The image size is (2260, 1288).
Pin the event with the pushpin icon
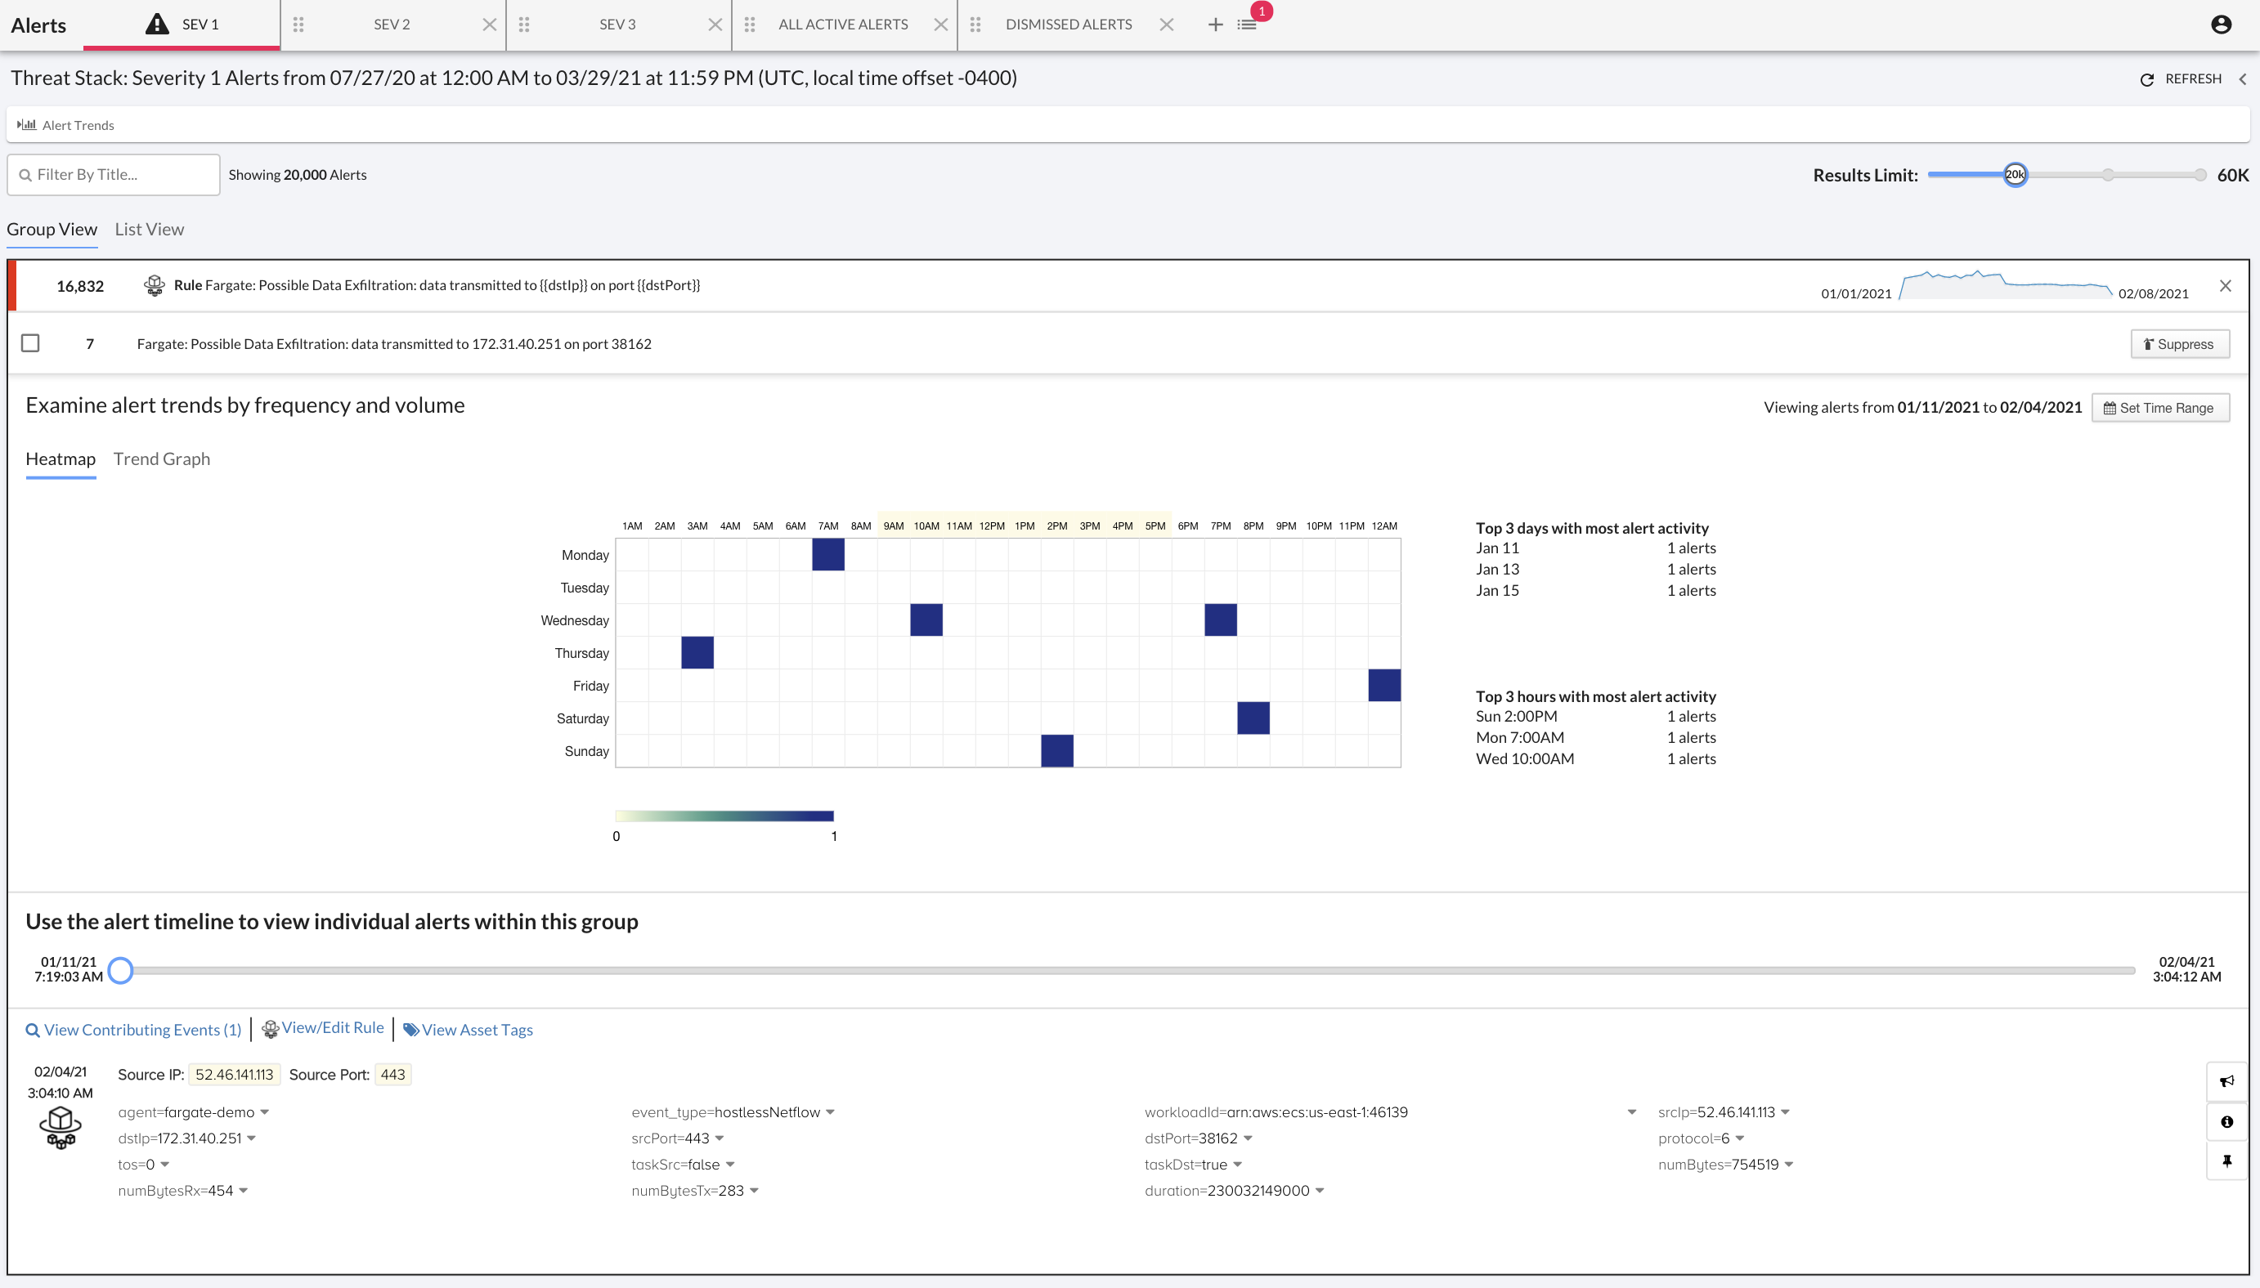pyautogui.click(x=2226, y=1161)
